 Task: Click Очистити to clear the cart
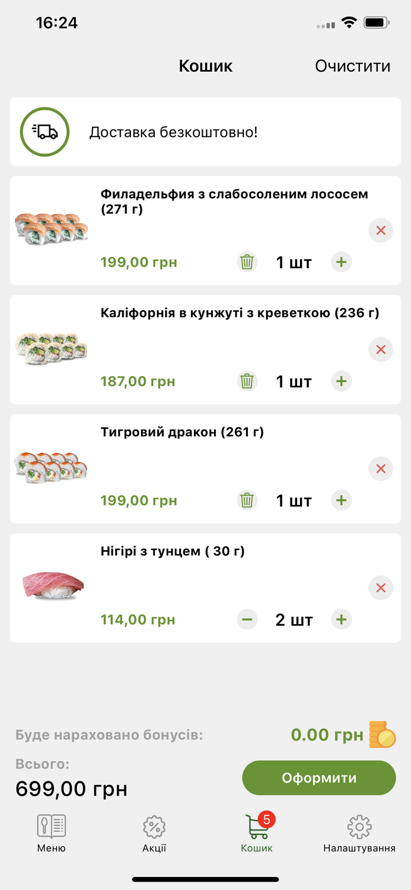click(x=352, y=65)
